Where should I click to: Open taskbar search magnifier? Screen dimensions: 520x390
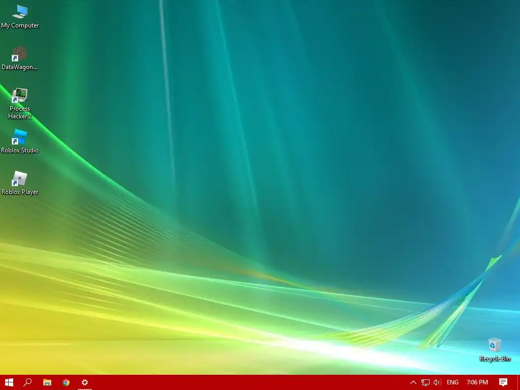click(x=27, y=382)
